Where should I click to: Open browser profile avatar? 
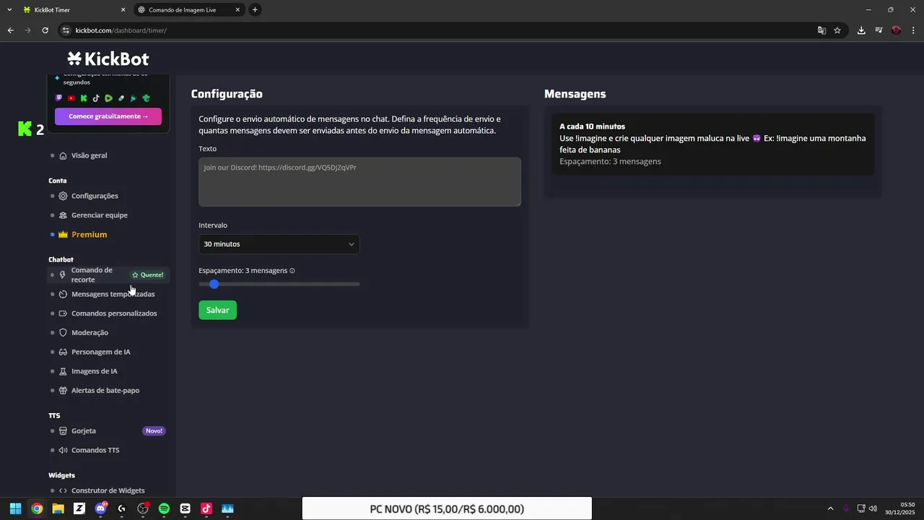897,30
